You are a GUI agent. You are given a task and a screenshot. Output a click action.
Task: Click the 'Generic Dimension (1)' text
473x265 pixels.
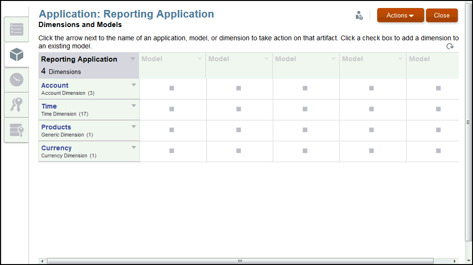click(x=67, y=135)
